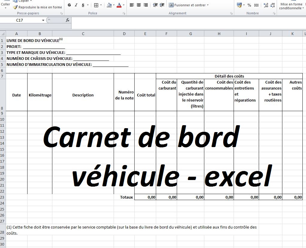306x248 pixels.
Task: Open the font color dropdown arrow
Action: click(124, 5)
